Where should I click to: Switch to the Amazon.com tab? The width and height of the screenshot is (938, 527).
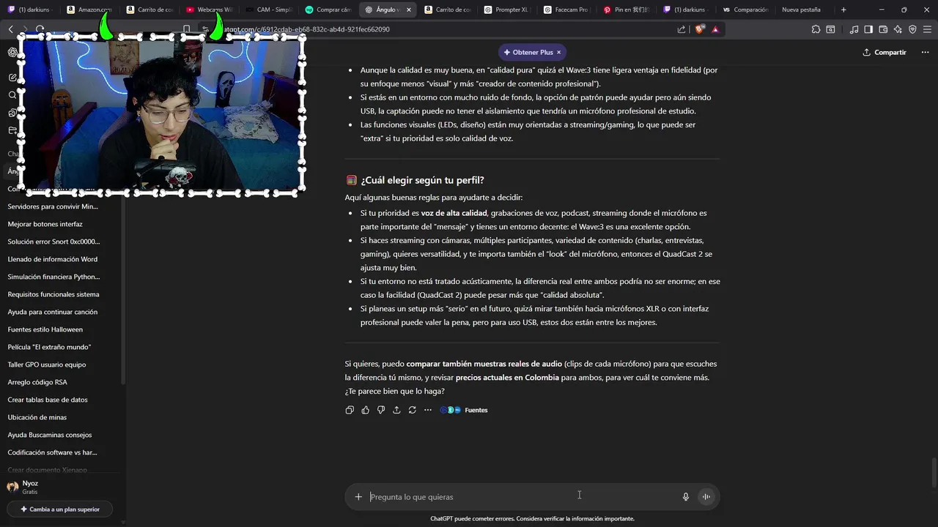pos(89,10)
